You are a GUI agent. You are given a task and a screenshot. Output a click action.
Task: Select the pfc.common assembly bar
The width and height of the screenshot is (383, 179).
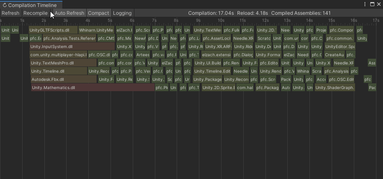pyautogui.click(x=340, y=38)
